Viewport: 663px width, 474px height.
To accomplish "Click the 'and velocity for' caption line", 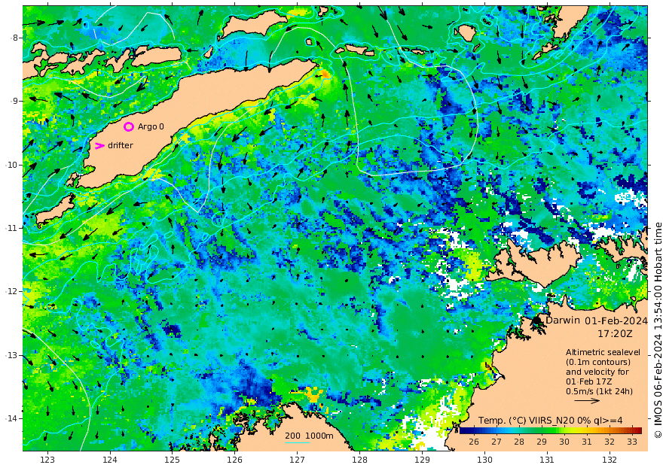I will 597,372.
